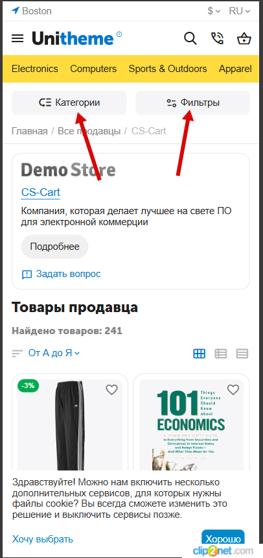This screenshot has width=263, height=558.
Task: Click the Фильтры button
Action: point(192,103)
